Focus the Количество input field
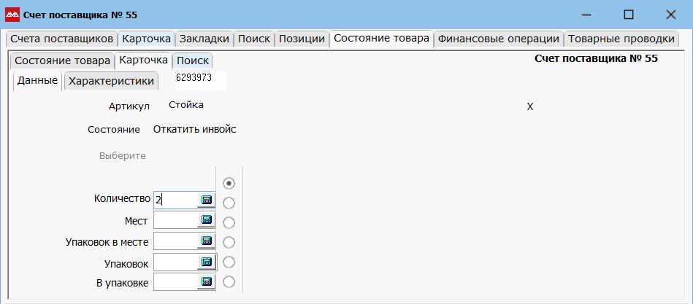This screenshot has width=693, height=304. coord(175,200)
